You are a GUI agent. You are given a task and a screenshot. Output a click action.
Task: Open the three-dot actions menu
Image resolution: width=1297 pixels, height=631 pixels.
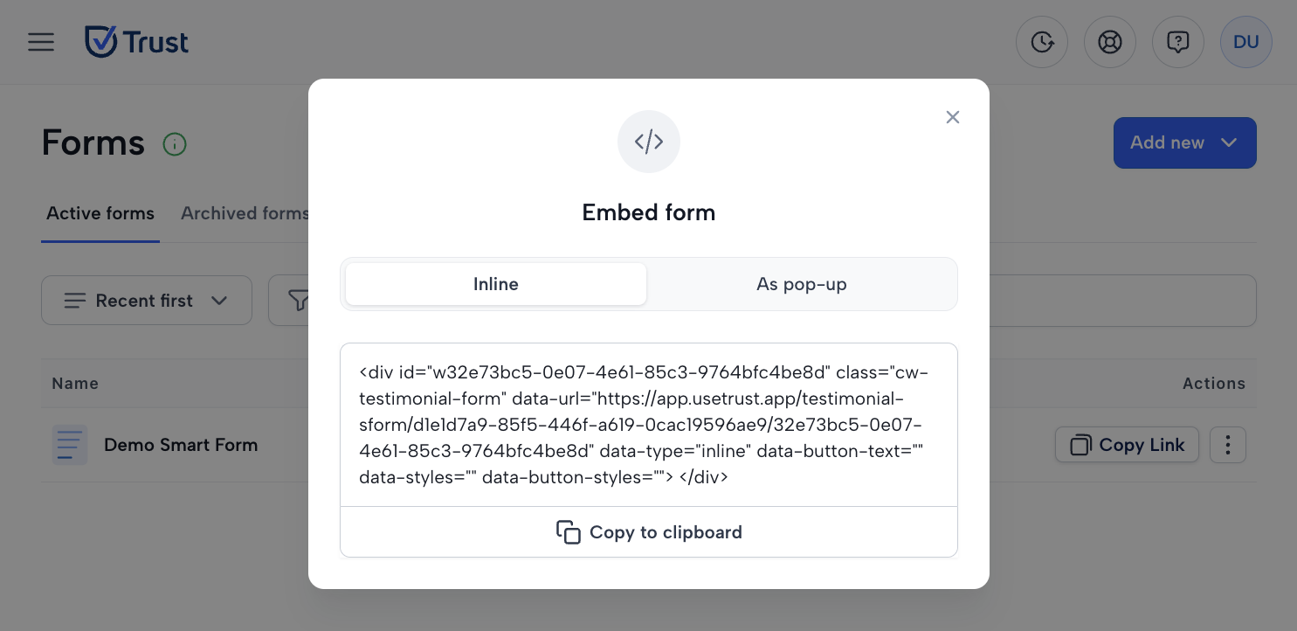coord(1228,445)
